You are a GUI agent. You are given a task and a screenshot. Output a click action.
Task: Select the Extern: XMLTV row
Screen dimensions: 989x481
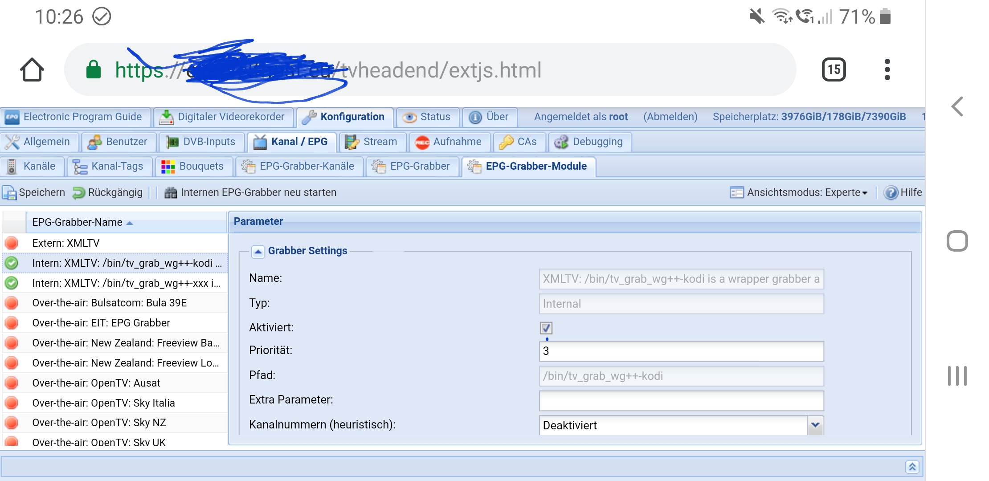point(115,243)
